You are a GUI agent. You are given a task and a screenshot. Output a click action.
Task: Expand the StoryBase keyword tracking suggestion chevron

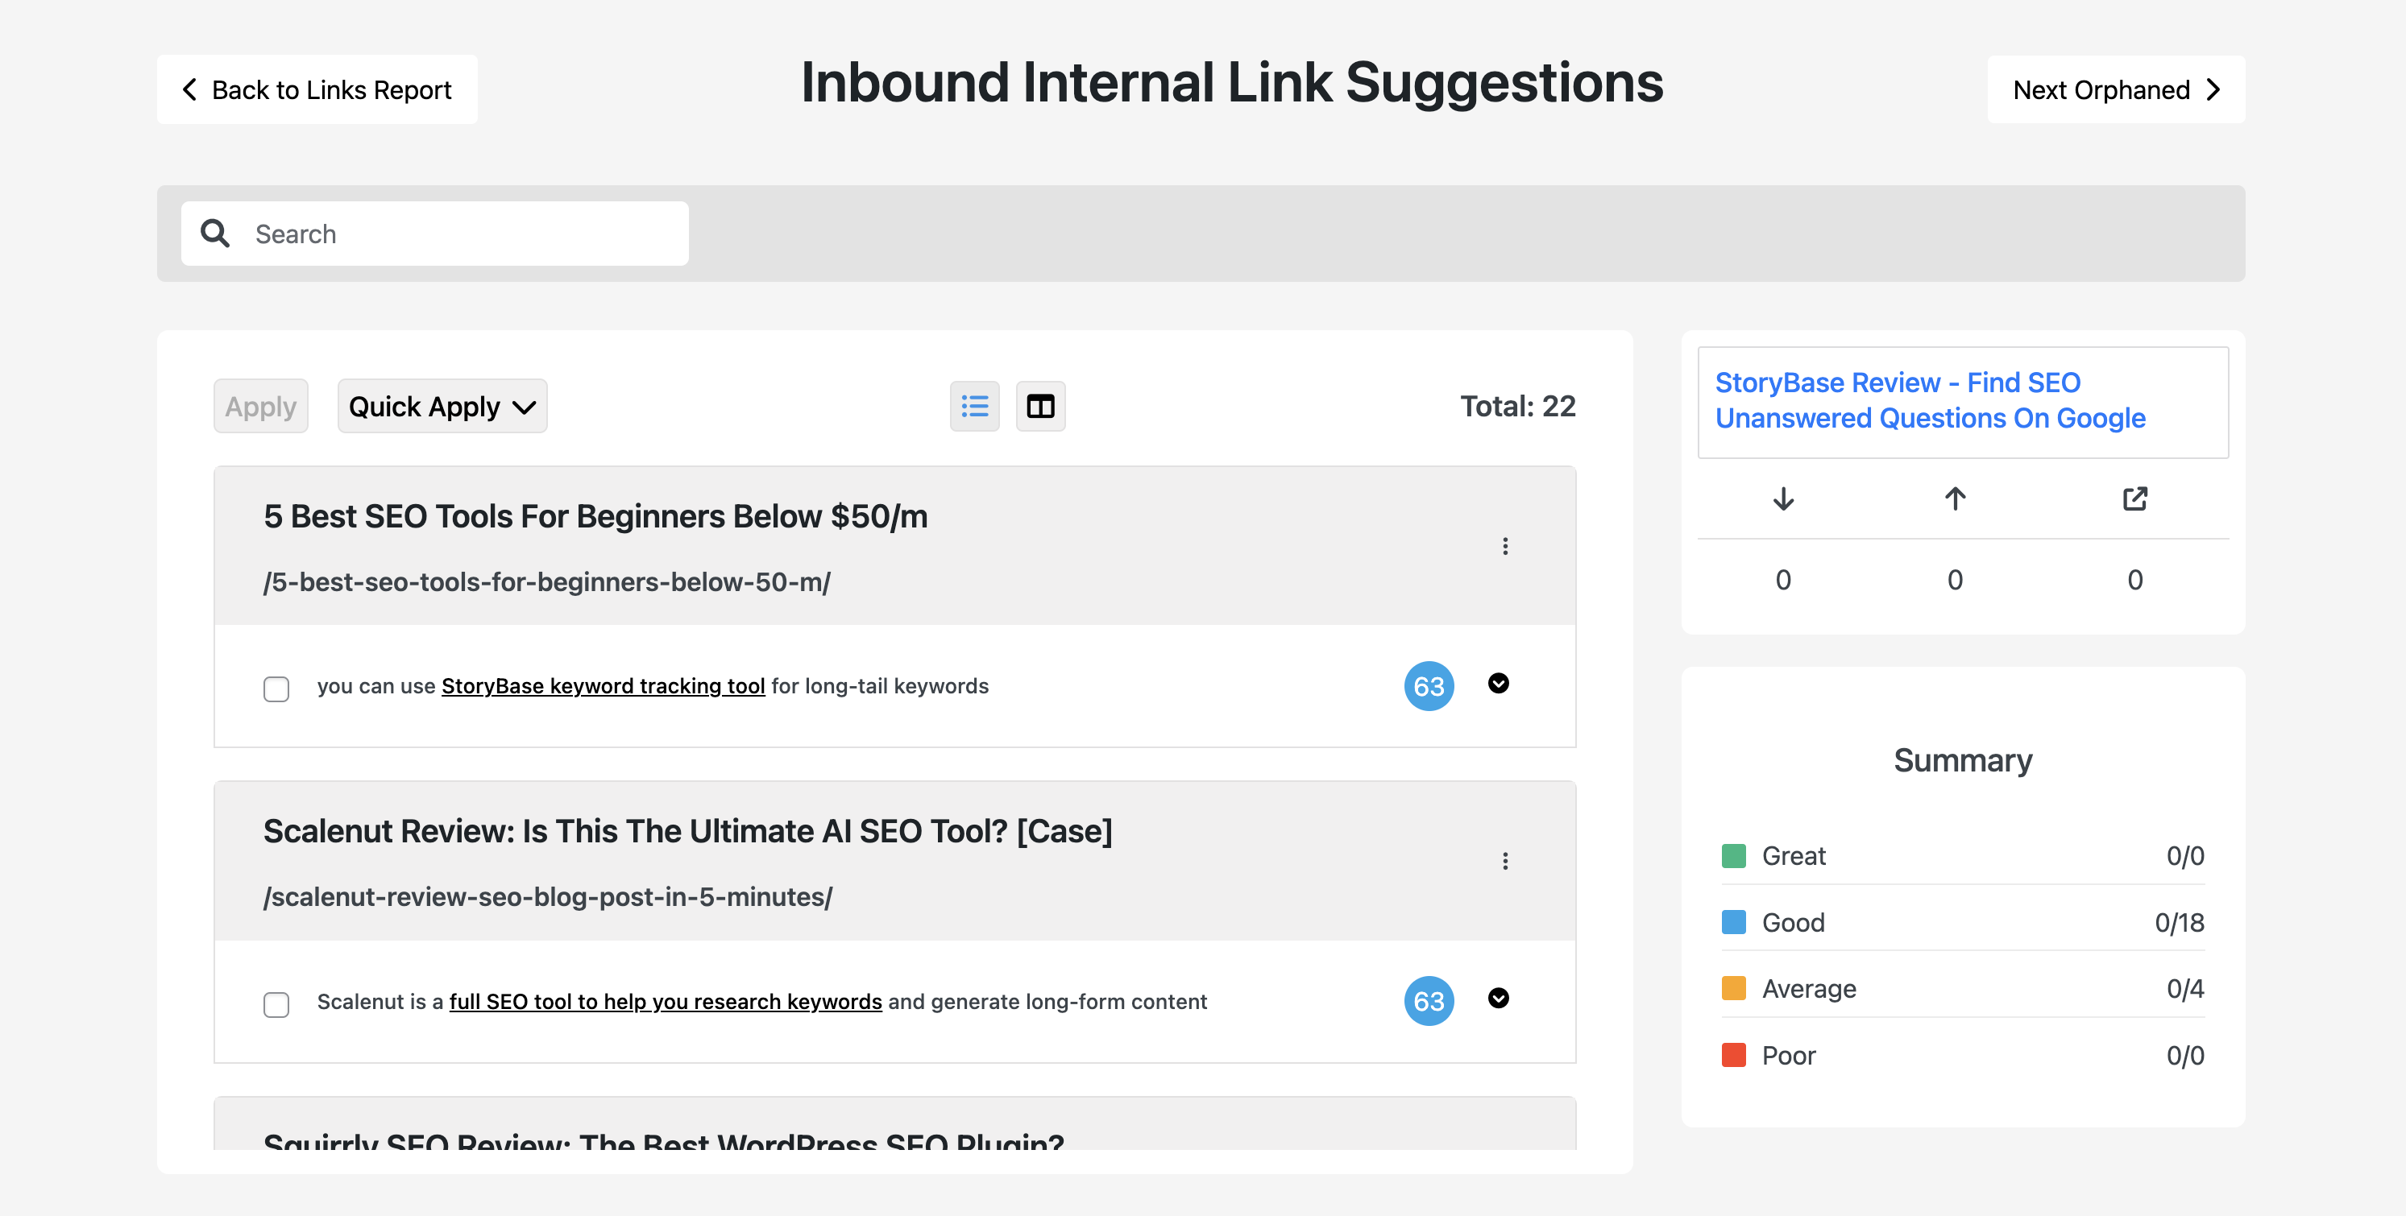tap(1498, 683)
